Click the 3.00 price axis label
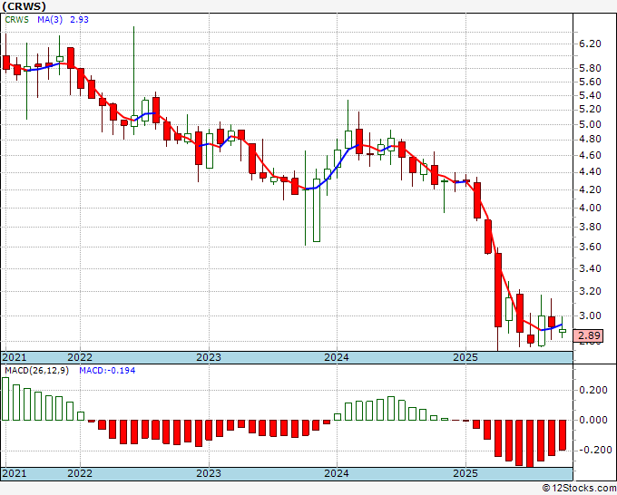 (591, 315)
